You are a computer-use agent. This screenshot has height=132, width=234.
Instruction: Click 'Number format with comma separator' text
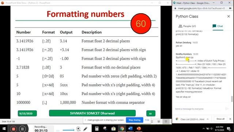pos(113,103)
